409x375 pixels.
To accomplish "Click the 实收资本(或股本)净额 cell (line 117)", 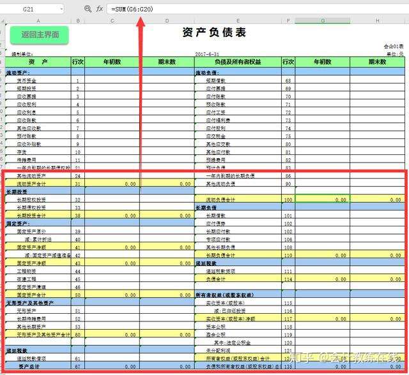I will click(x=238, y=319).
